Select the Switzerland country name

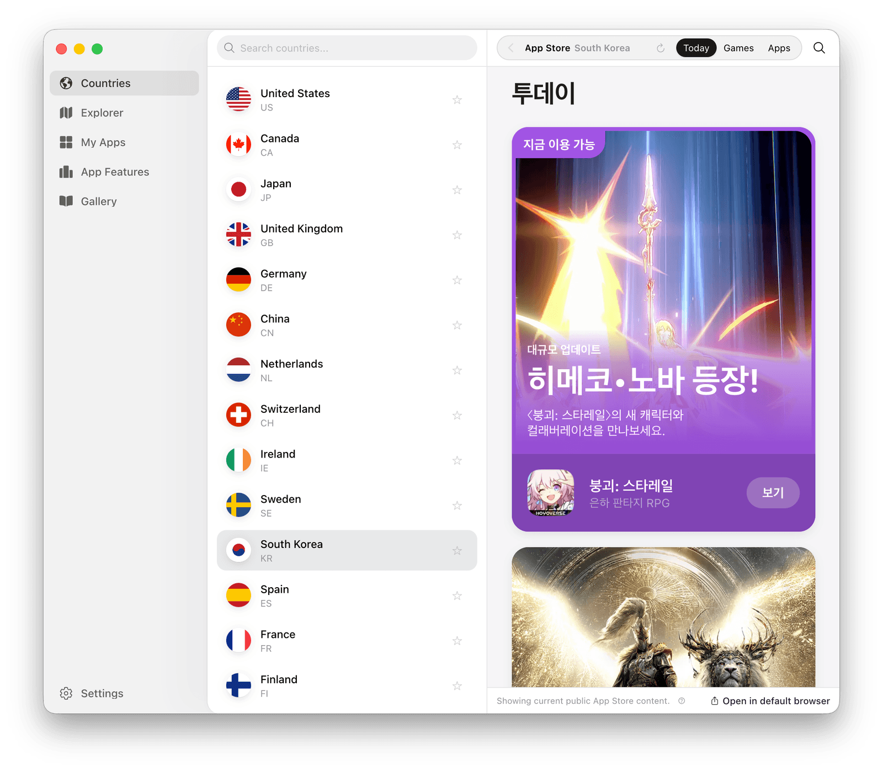(x=290, y=409)
